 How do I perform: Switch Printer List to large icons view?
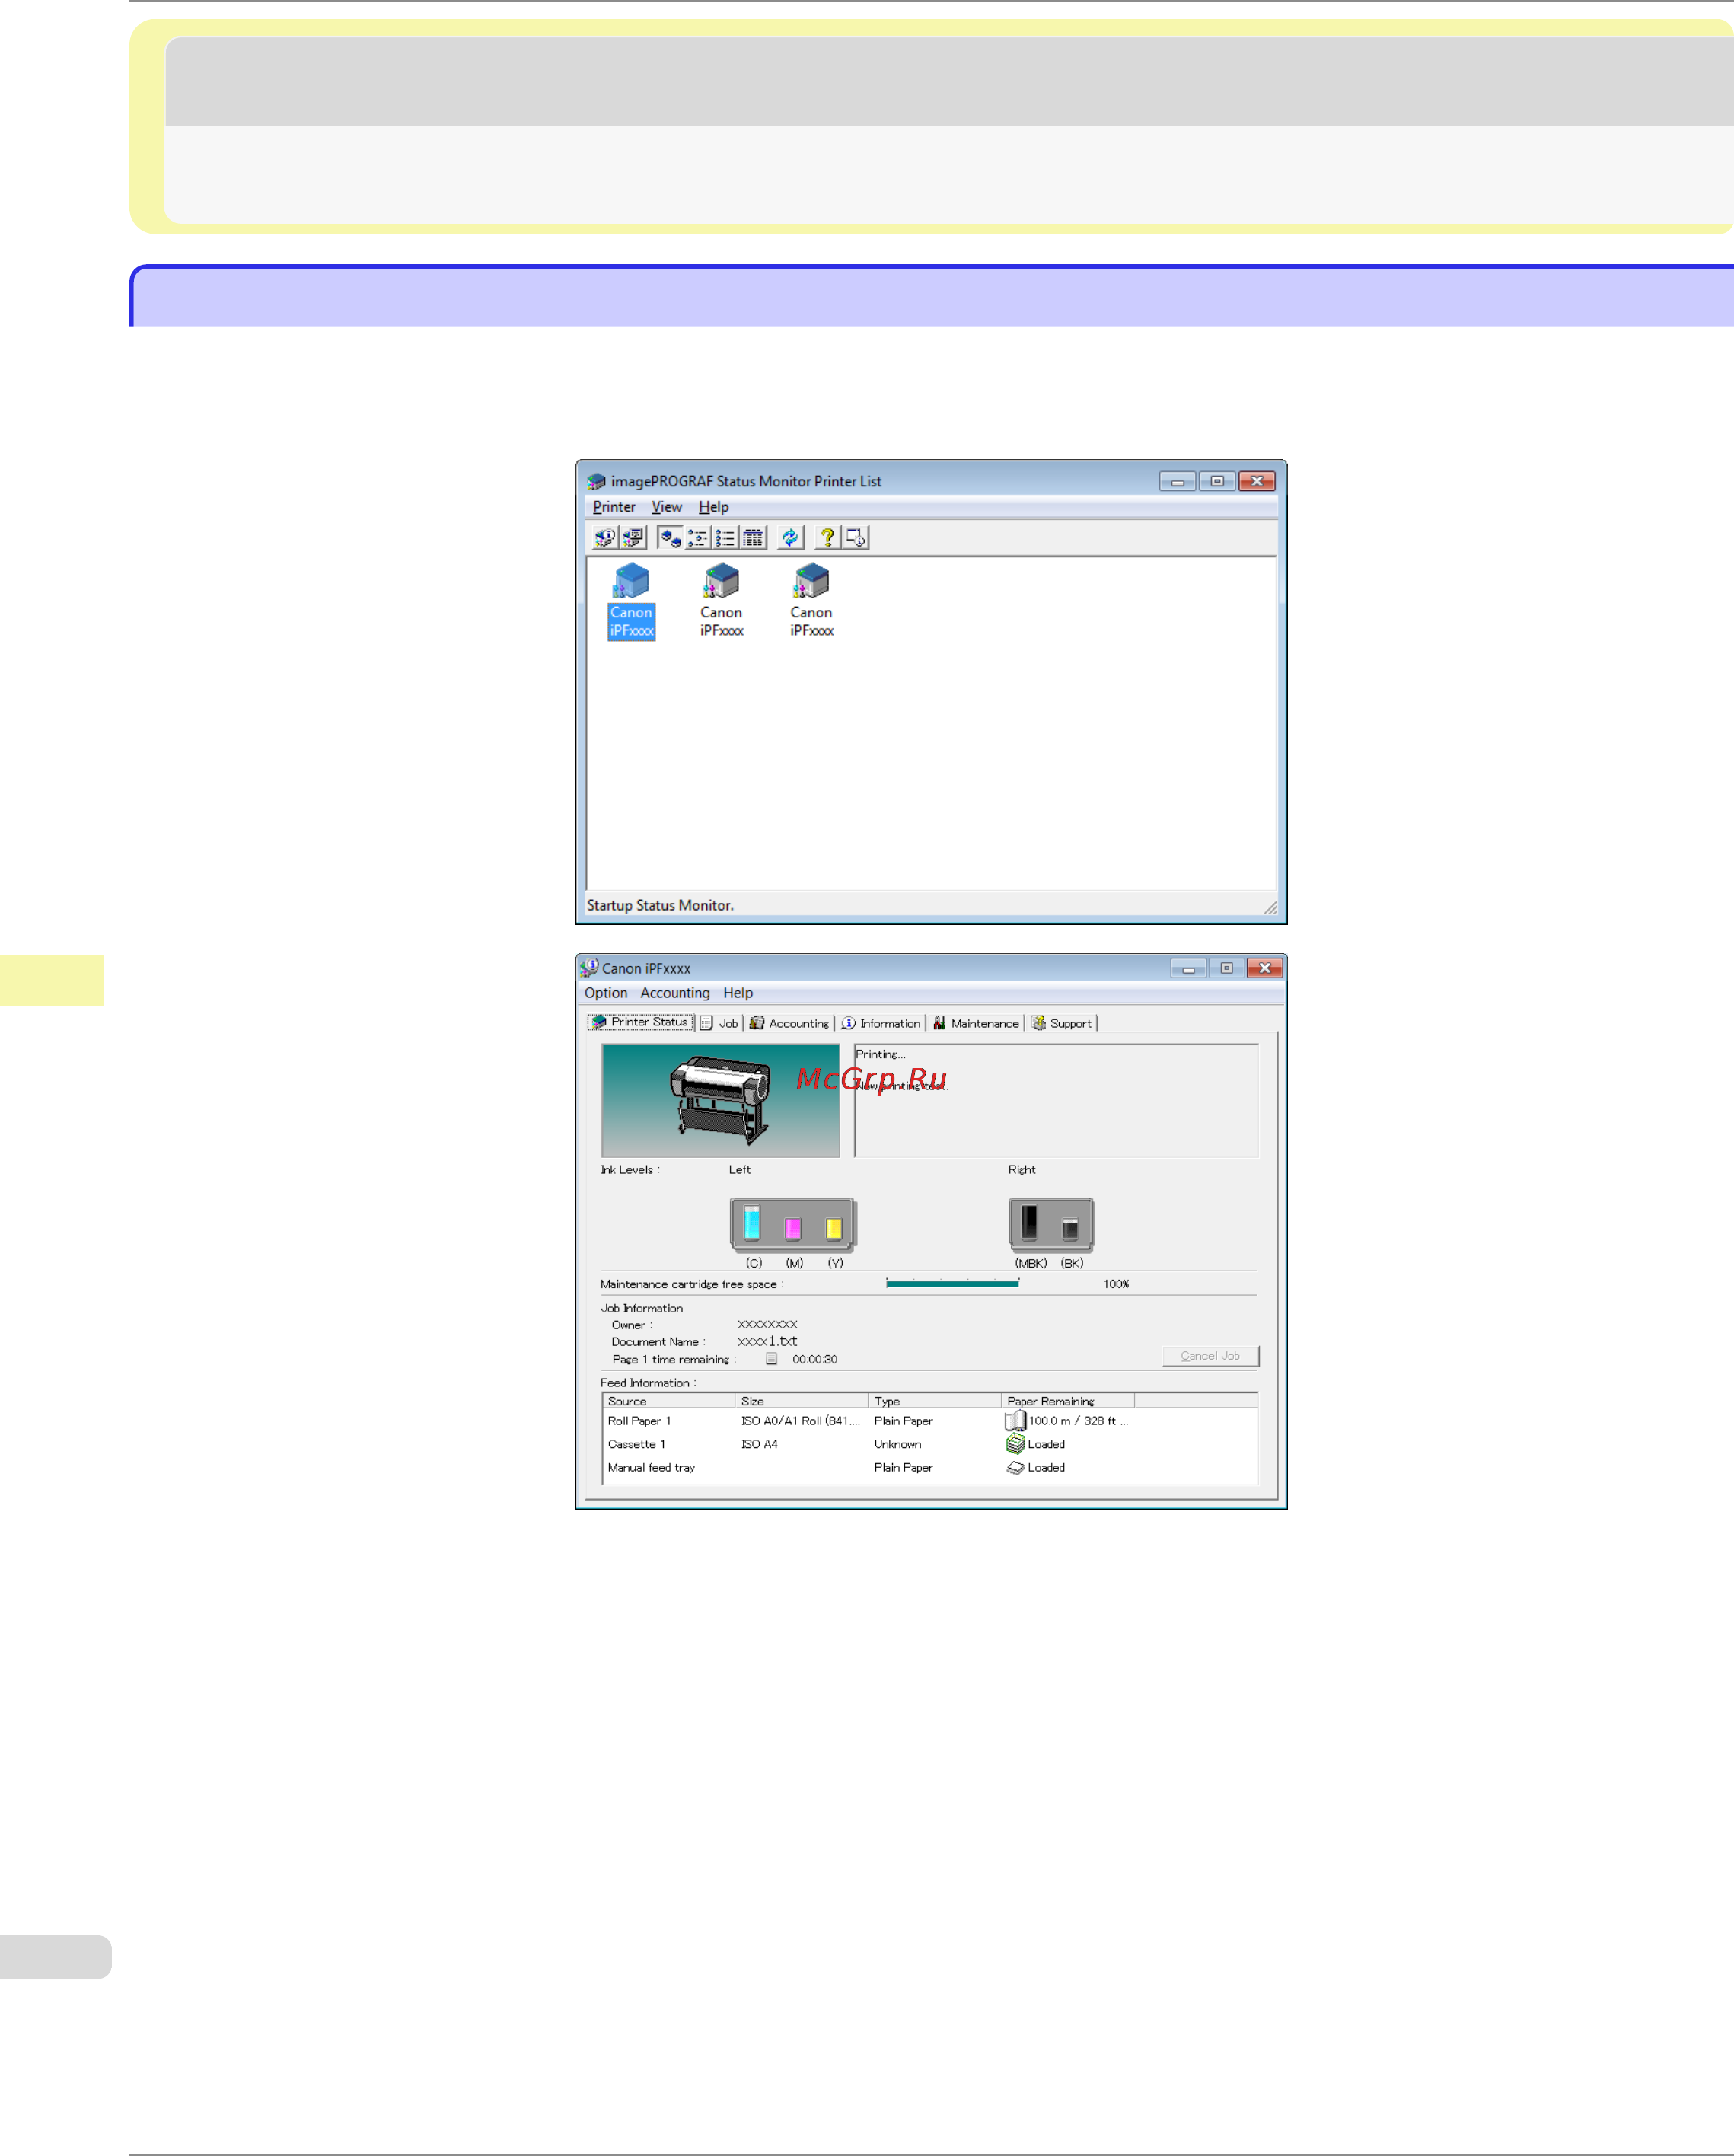670,538
